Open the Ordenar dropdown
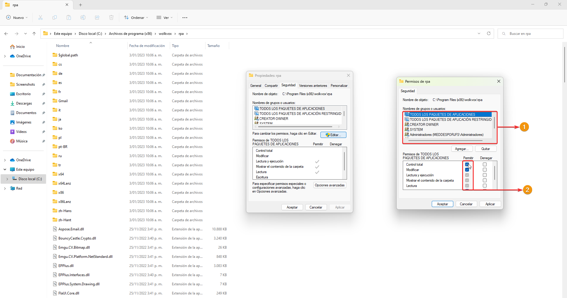This screenshot has width=567, height=298. [136, 18]
